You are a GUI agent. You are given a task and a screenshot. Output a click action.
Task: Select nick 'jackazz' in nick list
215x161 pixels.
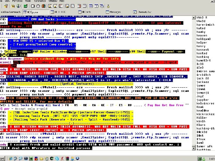point(203,82)
